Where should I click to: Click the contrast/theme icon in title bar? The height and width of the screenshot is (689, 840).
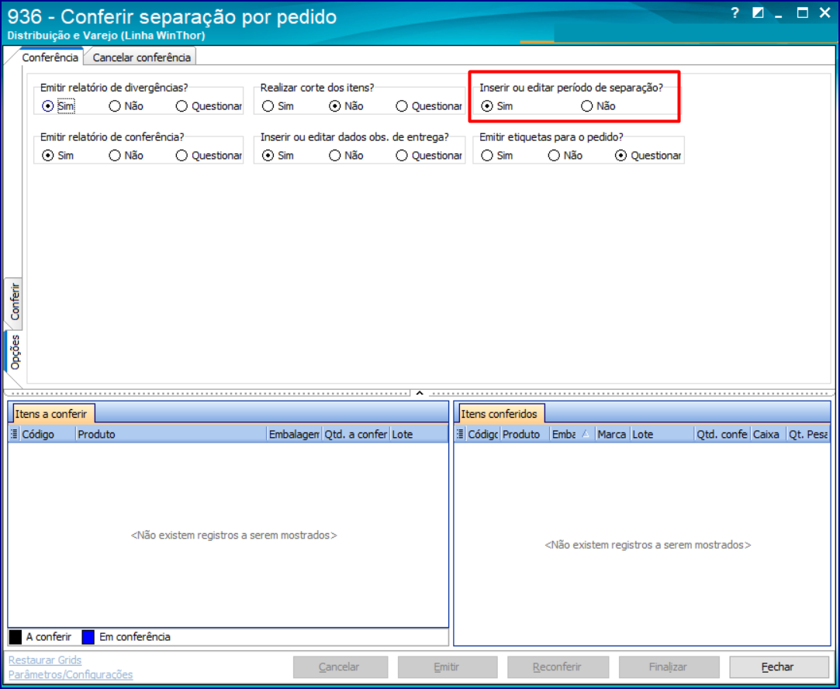758,13
